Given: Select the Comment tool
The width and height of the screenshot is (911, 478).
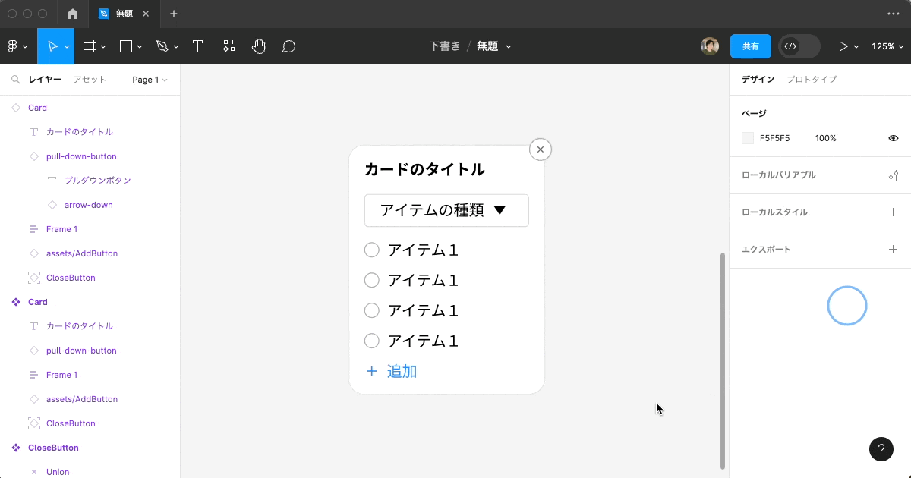Looking at the screenshot, I should pyautogui.click(x=288, y=46).
